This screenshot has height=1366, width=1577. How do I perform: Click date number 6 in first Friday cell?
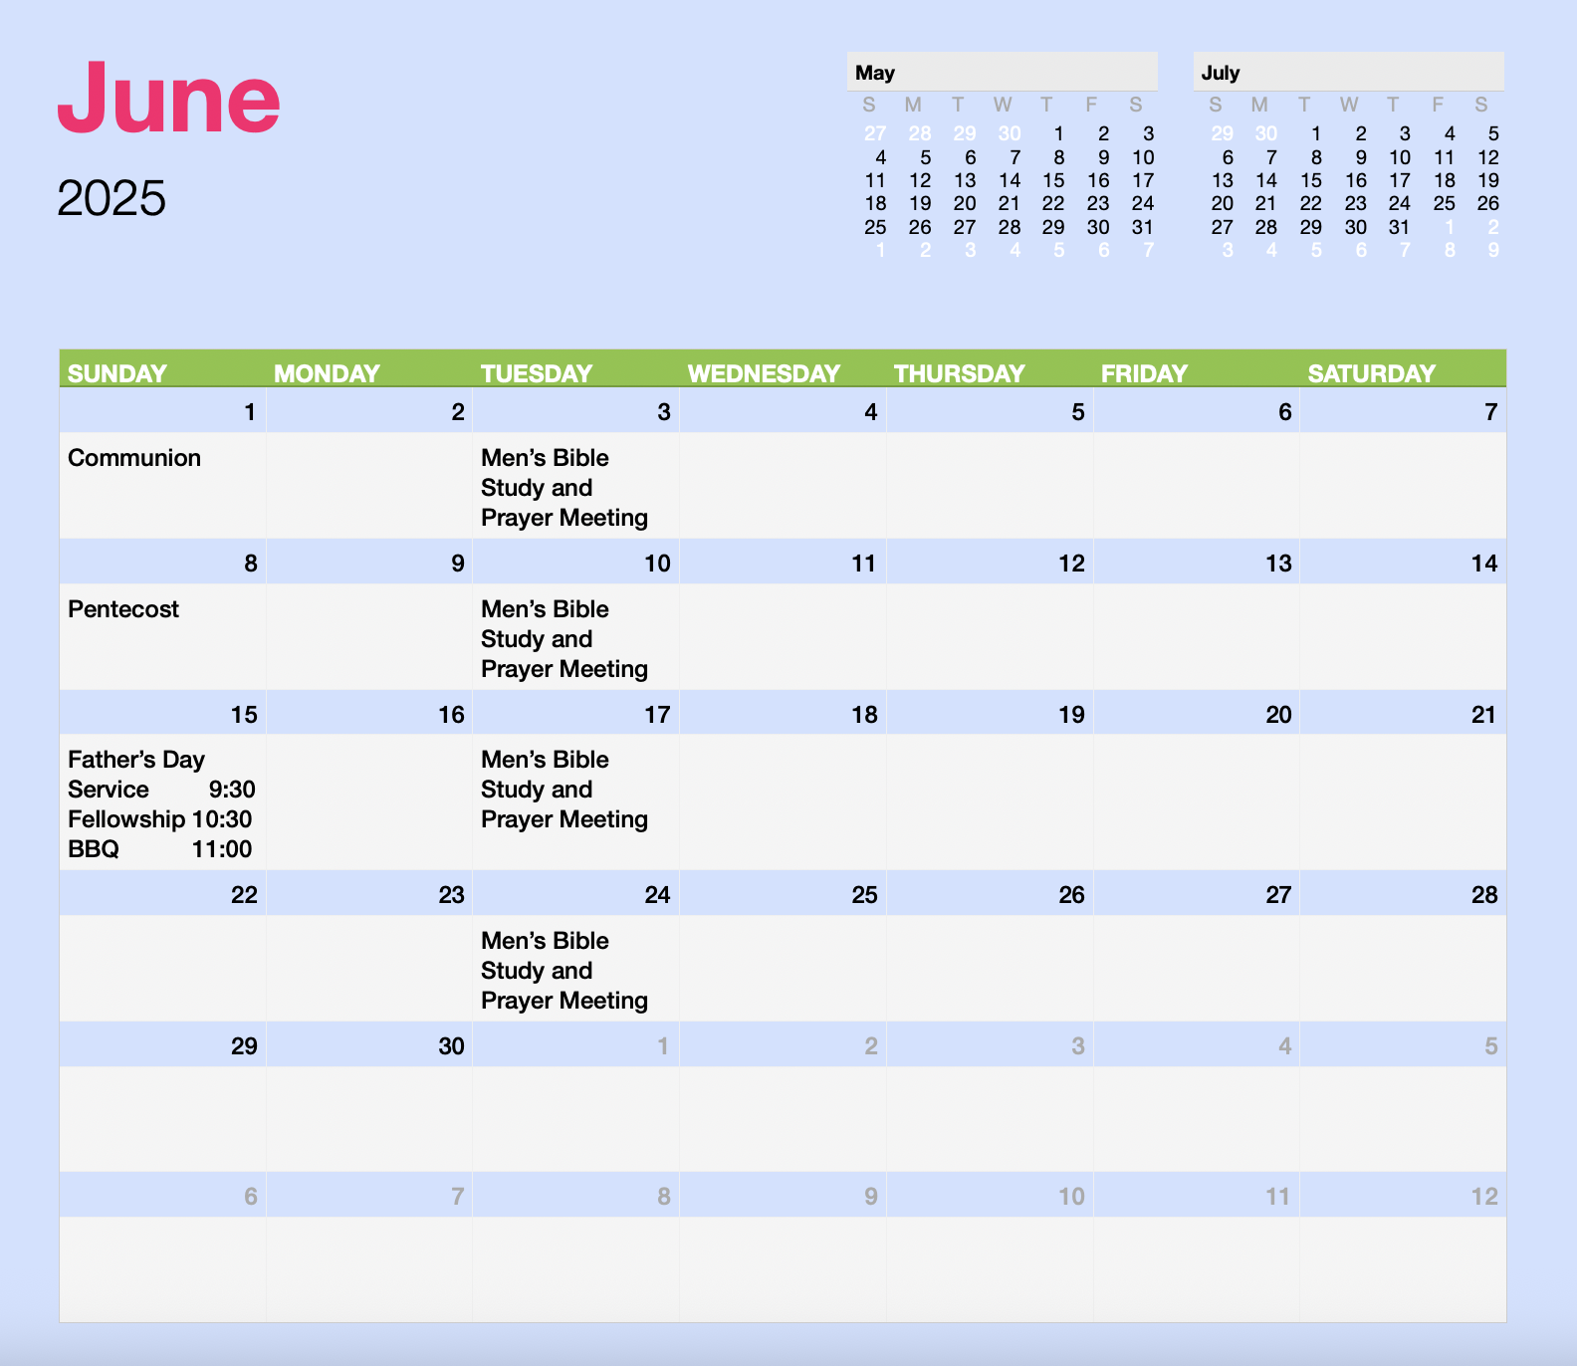tap(1284, 412)
